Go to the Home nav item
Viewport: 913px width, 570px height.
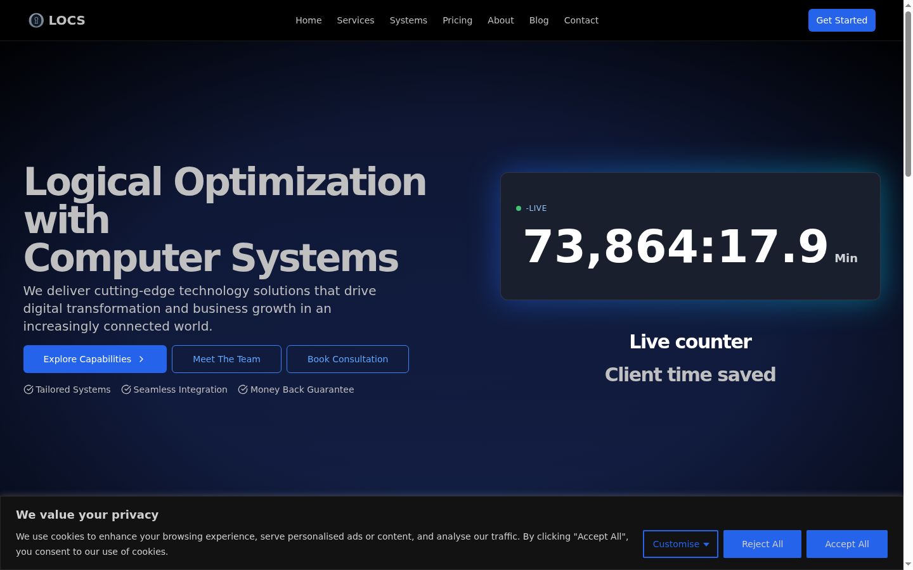(x=309, y=20)
